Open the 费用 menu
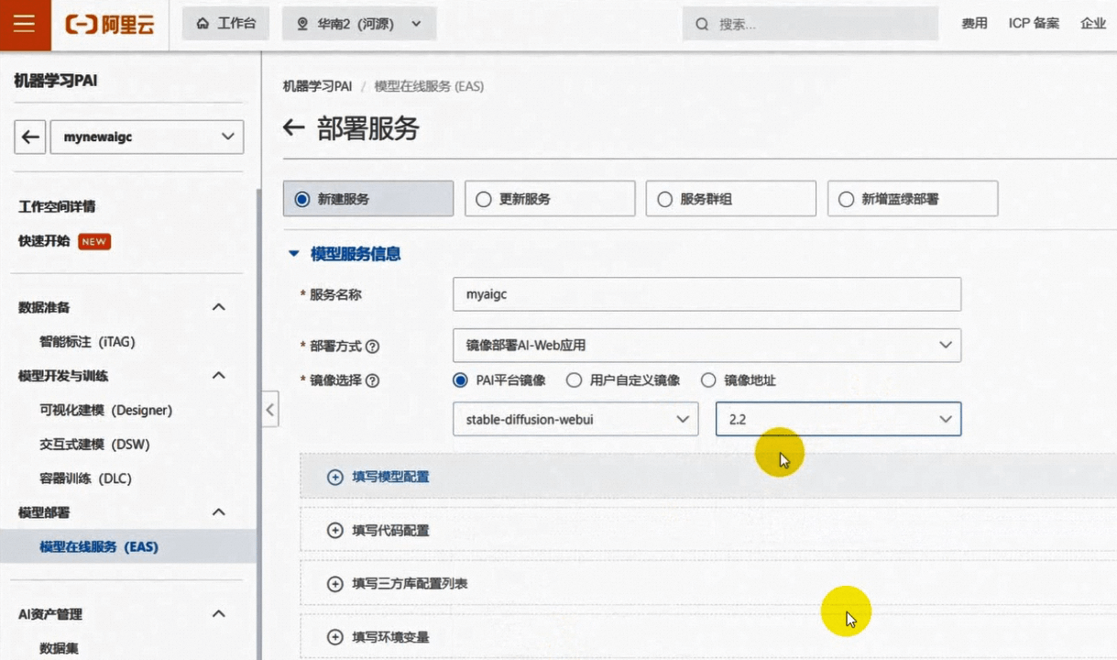The image size is (1117, 660). point(975,23)
